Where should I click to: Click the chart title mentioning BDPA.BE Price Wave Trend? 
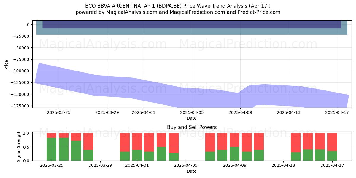178,6
